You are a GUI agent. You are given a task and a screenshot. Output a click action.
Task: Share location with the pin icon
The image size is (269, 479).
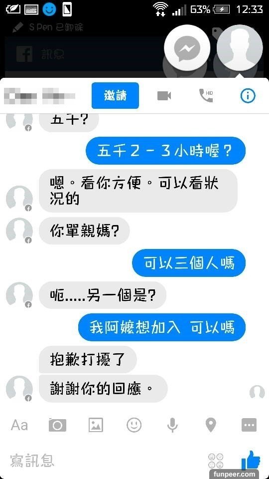pos(211,425)
